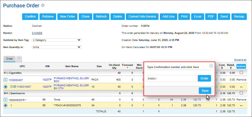Click the info icon for UPC 10000003375
This screenshot has width=252, height=117.
click(x=6, y=100)
